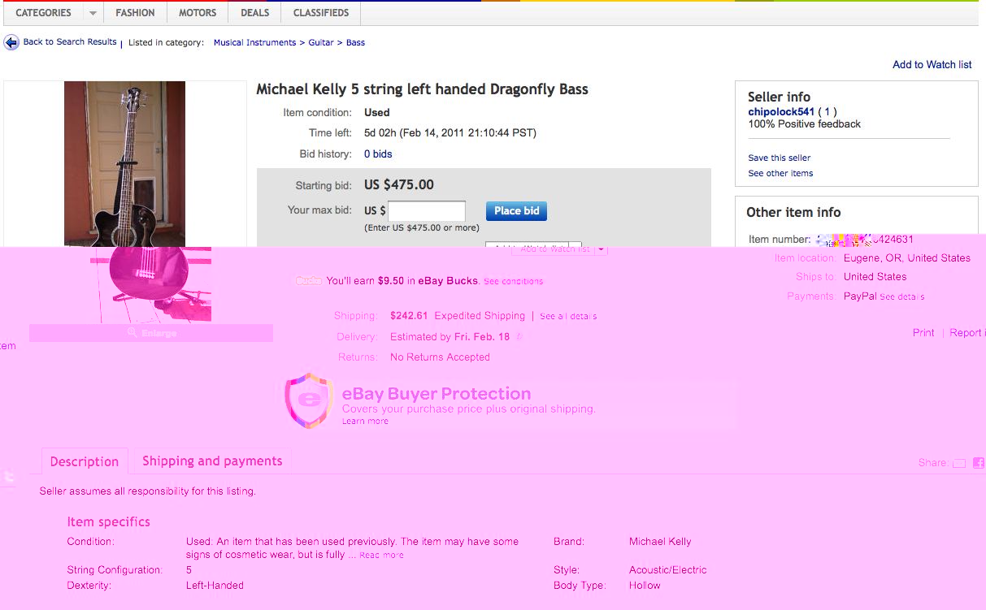This screenshot has width=986, height=610.
Task: Share listing on Facebook icon
Action: [979, 463]
